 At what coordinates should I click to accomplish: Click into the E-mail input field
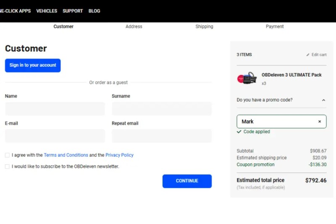tap(55, 136)
